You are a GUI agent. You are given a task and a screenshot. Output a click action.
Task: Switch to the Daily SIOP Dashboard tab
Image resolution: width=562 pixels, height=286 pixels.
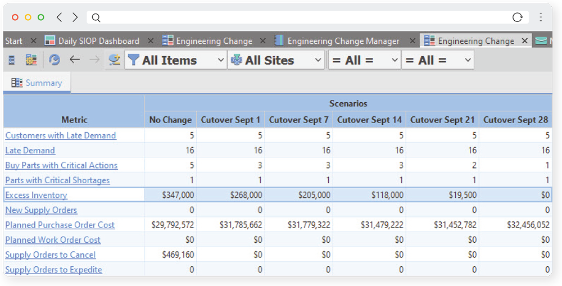pos(98,41)
